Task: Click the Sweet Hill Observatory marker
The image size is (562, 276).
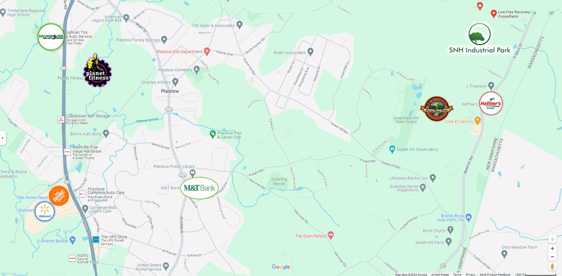Action: click(x=392, y=149)
